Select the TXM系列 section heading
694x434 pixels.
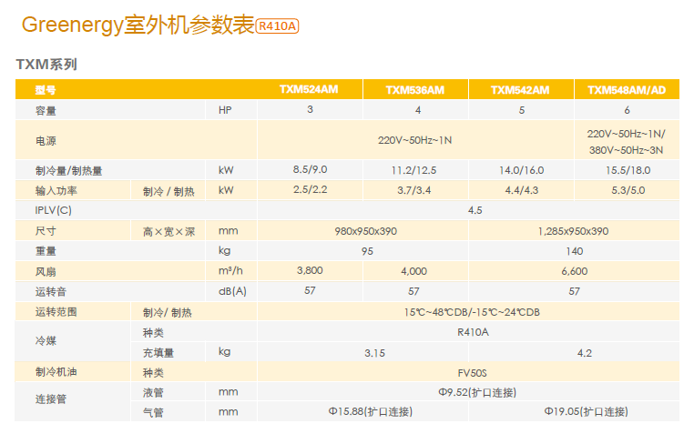[x=46, y=65]
